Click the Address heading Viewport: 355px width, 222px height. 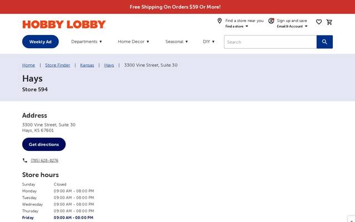[34, 115]
